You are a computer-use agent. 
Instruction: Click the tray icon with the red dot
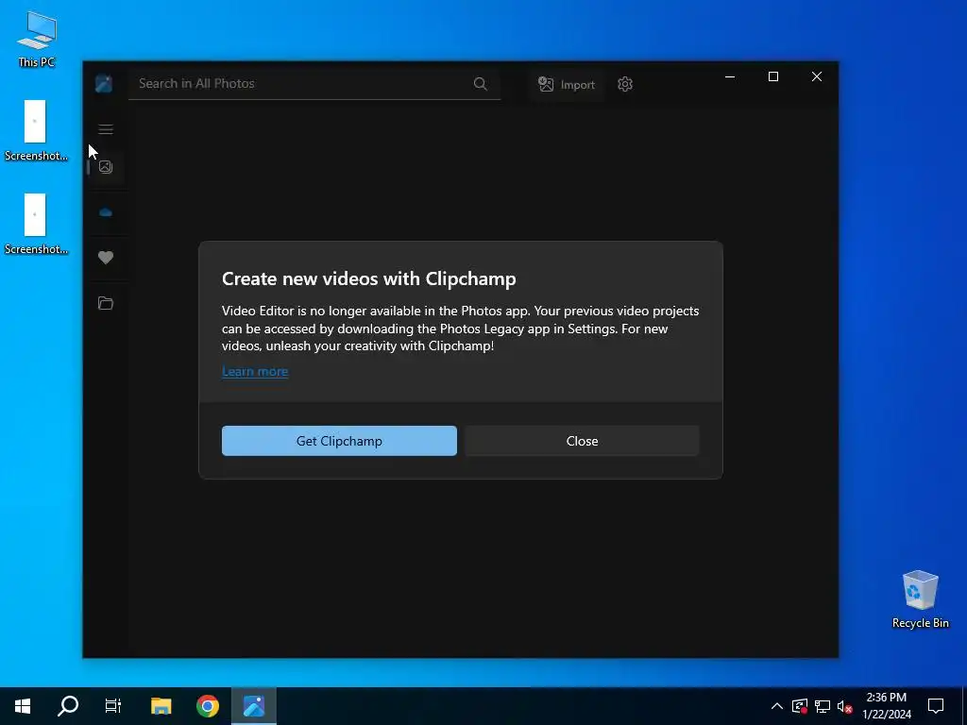point(800,706)
